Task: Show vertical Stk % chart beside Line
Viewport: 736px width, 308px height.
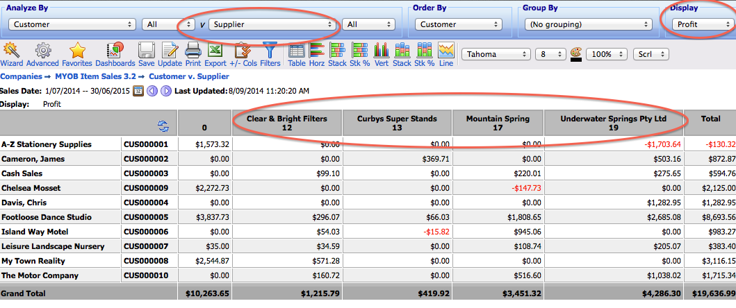Action: (425, 54)
